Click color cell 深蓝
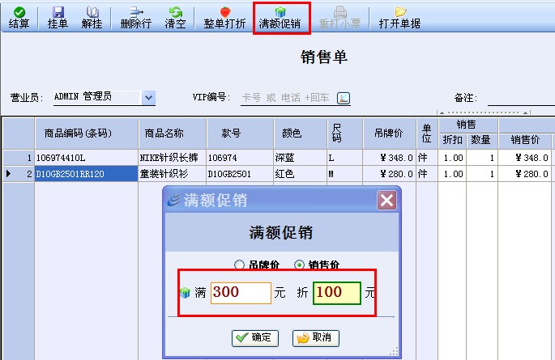 300,158
